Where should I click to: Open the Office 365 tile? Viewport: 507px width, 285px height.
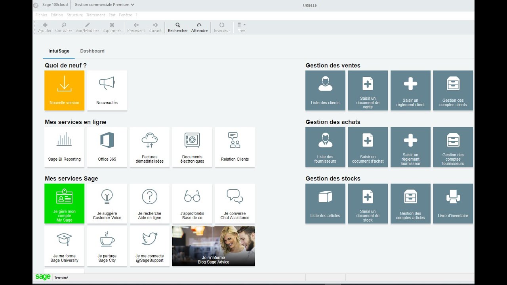[x=107, y=147]
